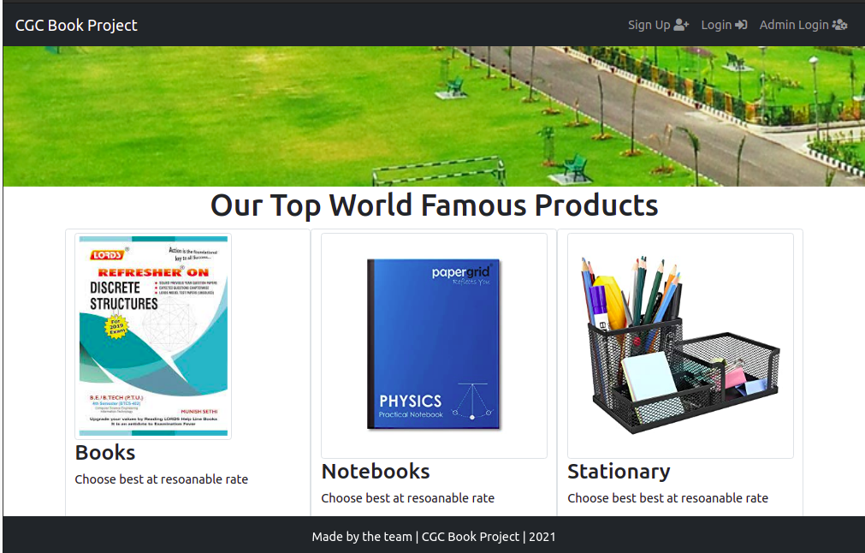Click the Sign Up person-plus icon

683,25
